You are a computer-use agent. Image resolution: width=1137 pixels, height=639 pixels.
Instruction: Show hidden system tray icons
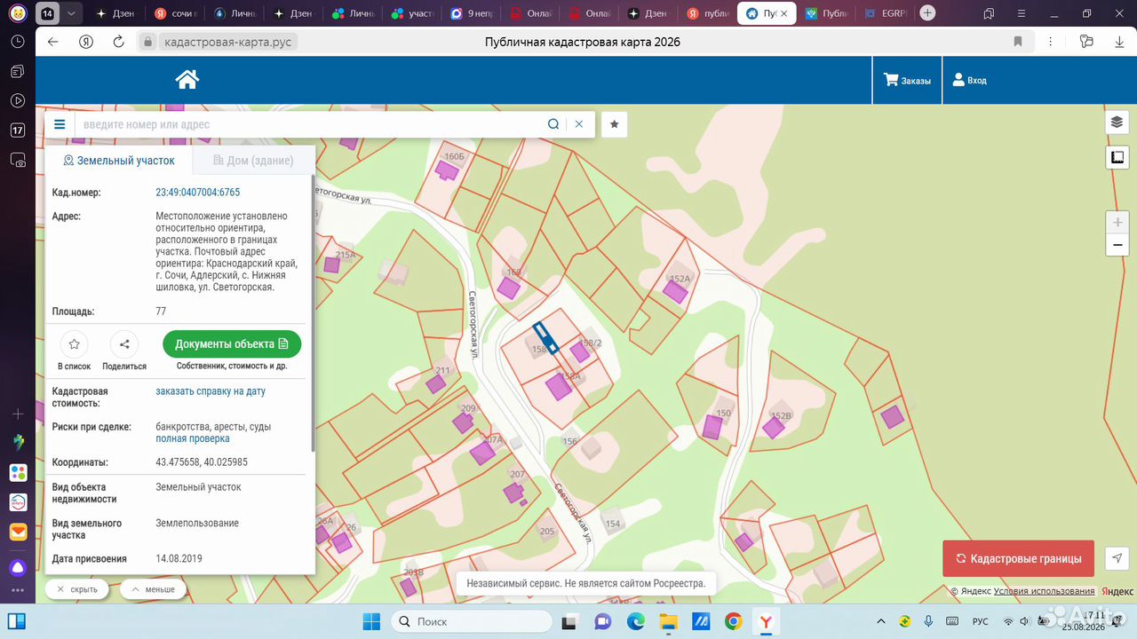coord(880,621)
